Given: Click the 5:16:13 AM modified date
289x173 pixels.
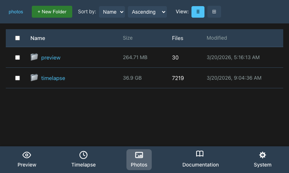Looking at the screenshot, I should coord(233,57).
